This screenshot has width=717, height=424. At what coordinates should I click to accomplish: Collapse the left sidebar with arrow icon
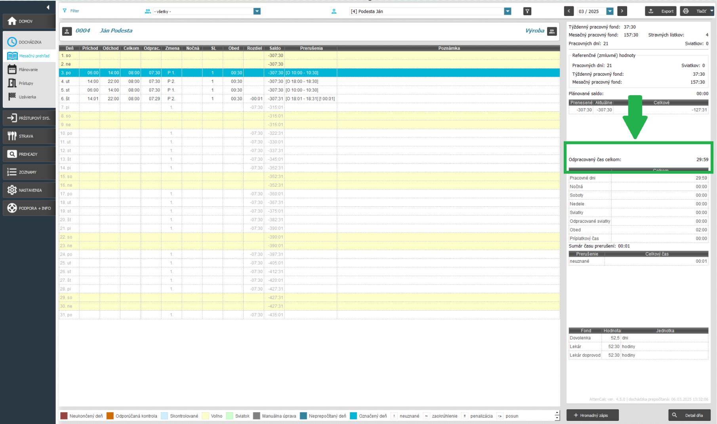[48, 7]
